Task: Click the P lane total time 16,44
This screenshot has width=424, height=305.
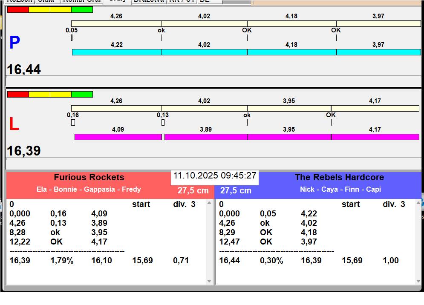Action: coord(24,69)
